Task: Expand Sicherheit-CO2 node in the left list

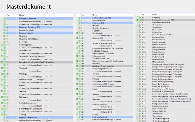Action: (x=2, y=51)
